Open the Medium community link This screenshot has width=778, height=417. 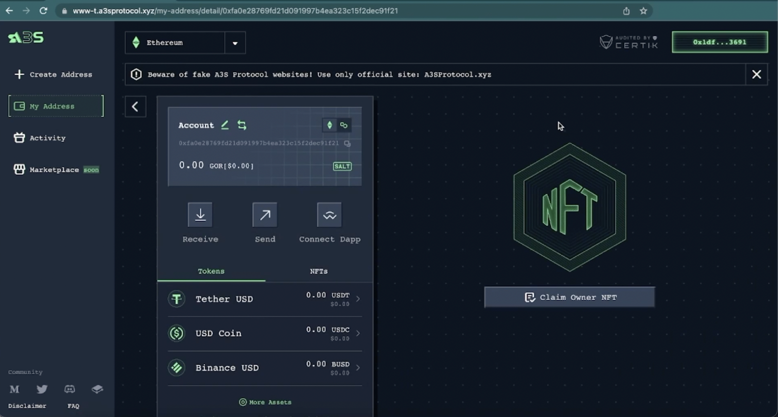[15, 389]
